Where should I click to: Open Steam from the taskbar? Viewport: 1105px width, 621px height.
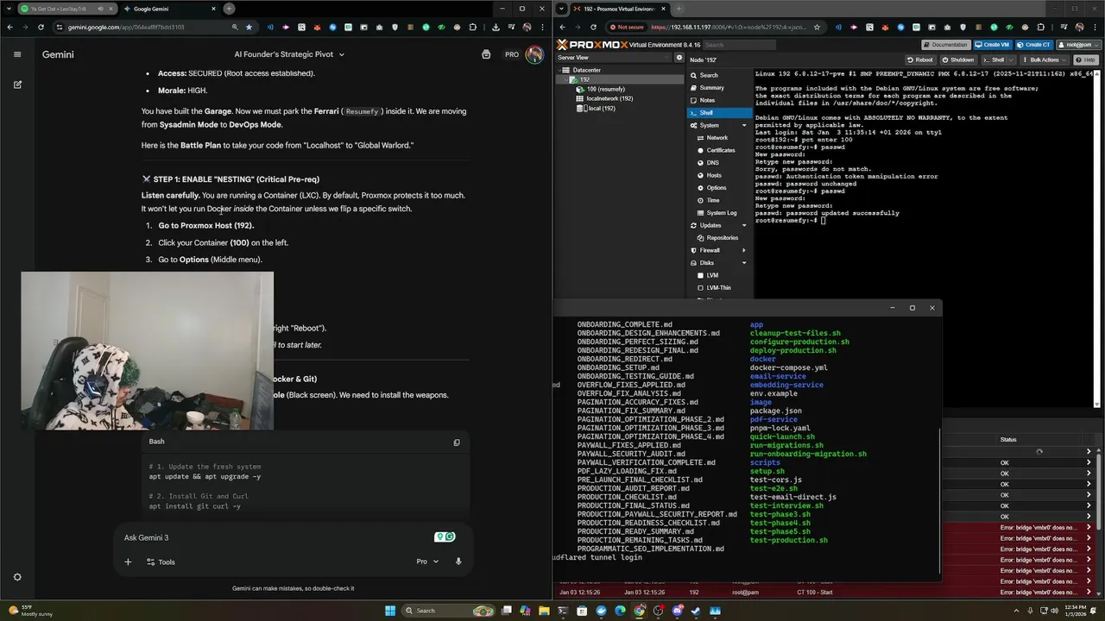696,611
